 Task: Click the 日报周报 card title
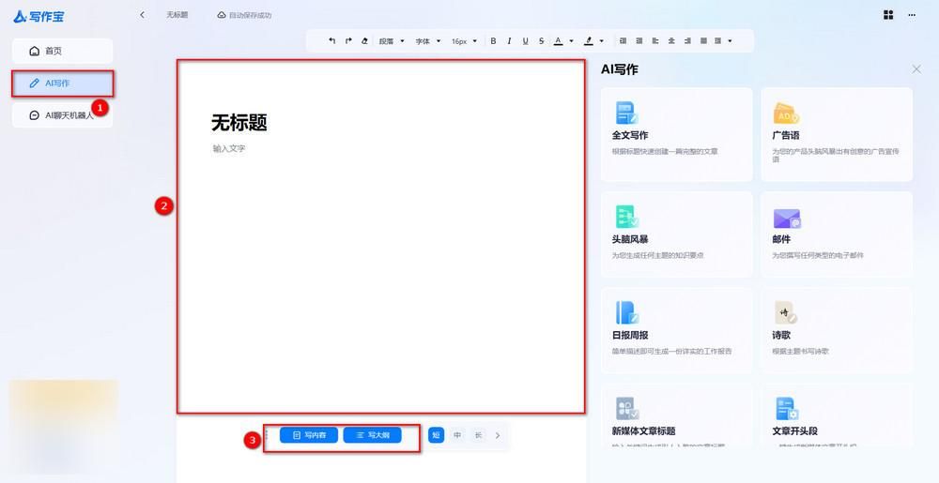point(630,336)
